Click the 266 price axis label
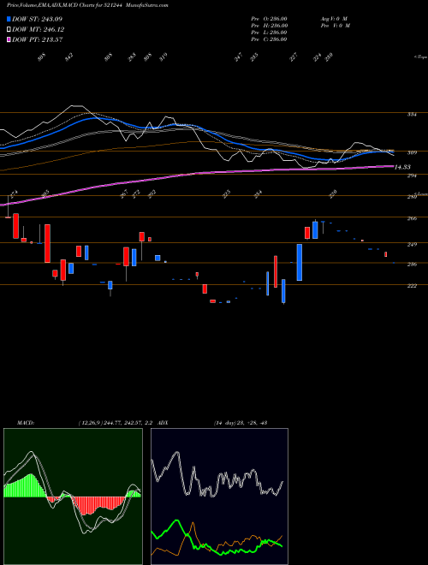 pos(412,218)
